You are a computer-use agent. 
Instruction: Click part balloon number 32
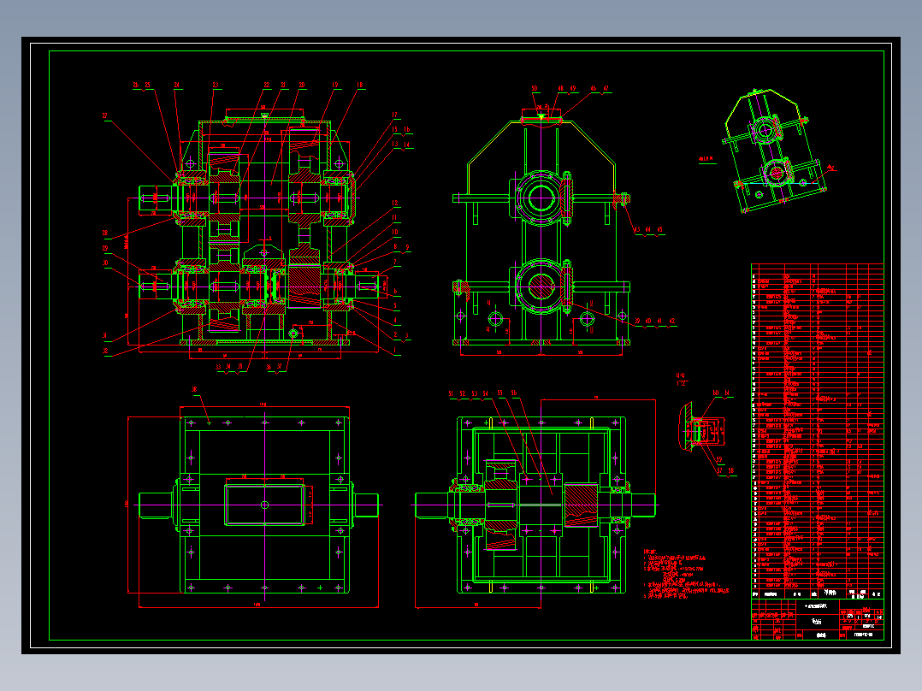(105, 351)
